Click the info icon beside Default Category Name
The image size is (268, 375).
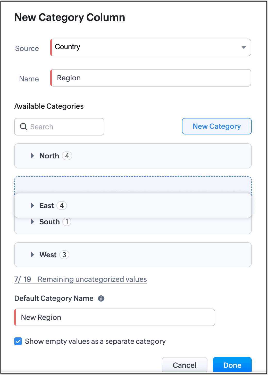pos(101,298)
